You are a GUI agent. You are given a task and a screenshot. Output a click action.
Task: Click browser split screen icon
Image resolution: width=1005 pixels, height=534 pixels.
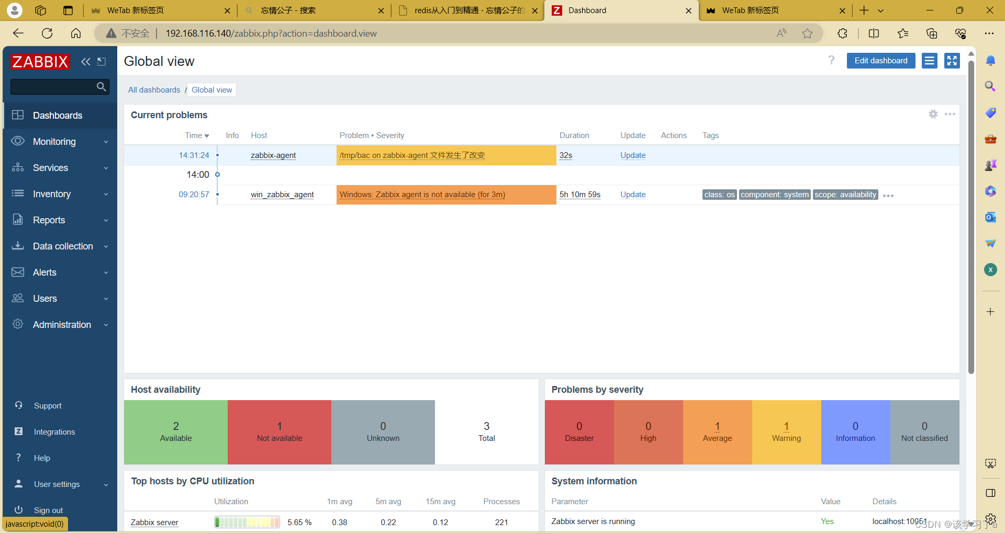coord(874,33)
